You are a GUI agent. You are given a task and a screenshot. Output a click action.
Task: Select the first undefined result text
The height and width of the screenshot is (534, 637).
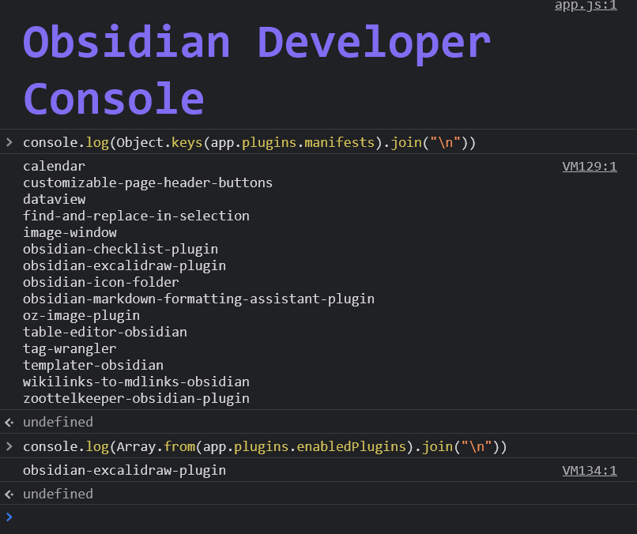point(58,422)
